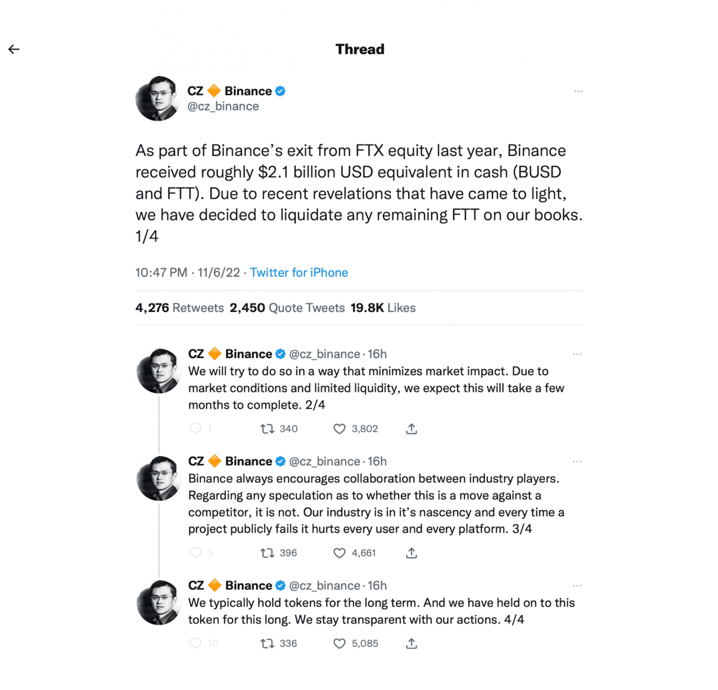
Task: Open the Twitter for iPhone link
Action: (x=299, y=272)
